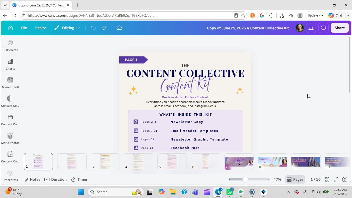Open the Marie B-Roll sidebar app
The image size is (352, 198).
tap(10, 83)
